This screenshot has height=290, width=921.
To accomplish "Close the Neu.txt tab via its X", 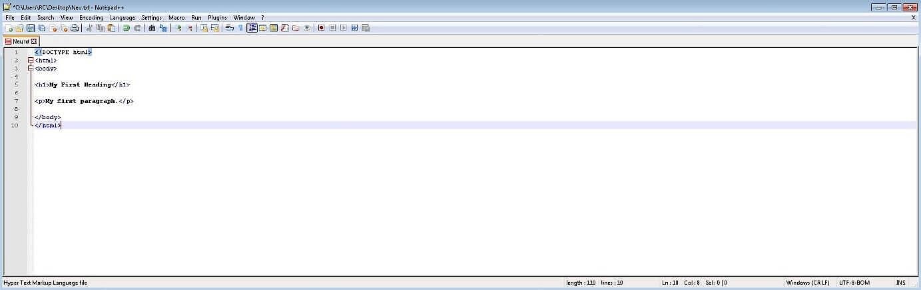I will 34,41.
